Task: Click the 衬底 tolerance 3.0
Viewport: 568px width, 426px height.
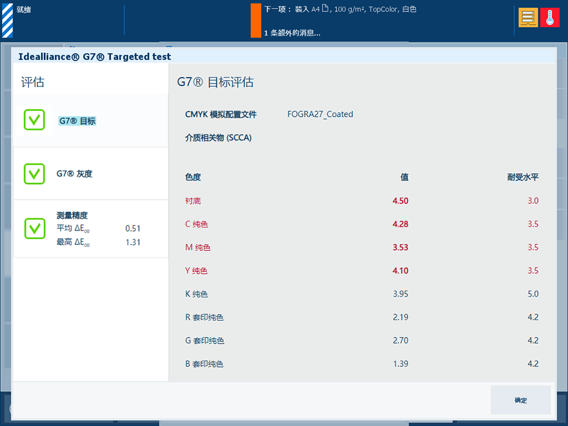Action: click(533, 201)
